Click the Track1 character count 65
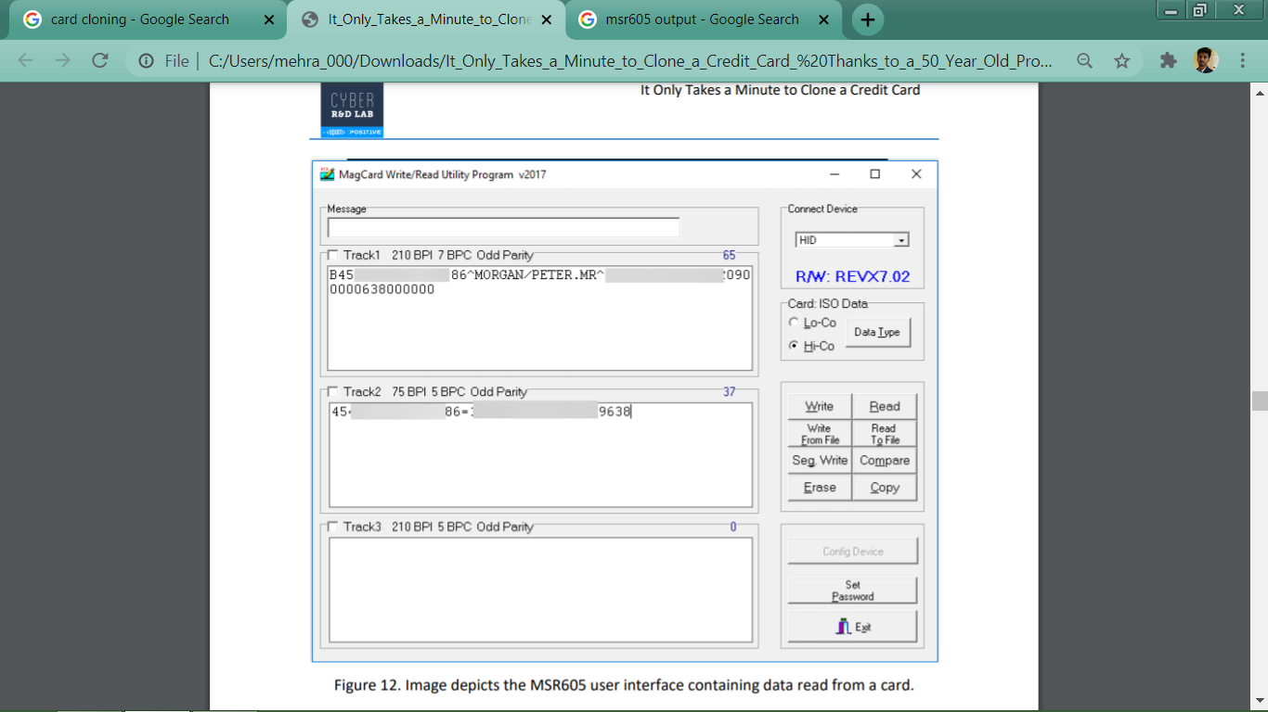Viewport: 1268px width, 712px height. click(729, 255)
